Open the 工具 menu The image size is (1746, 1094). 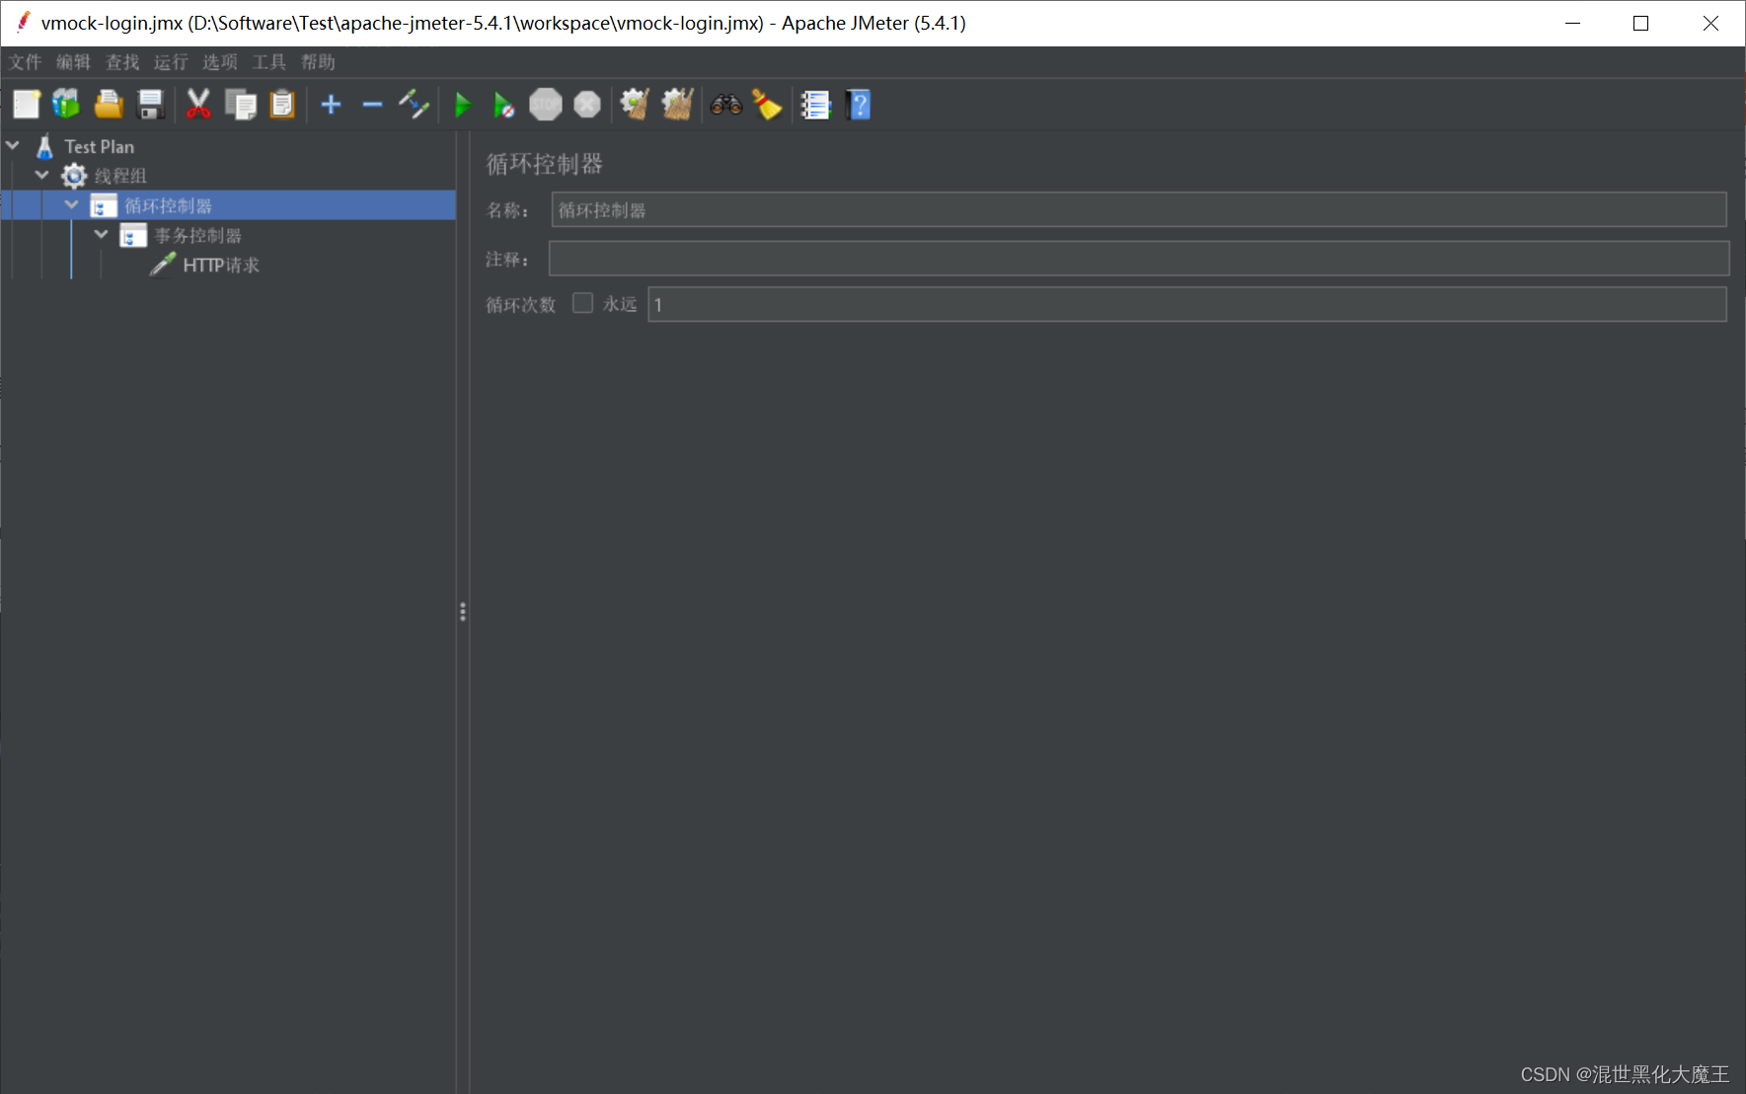tap(268, 62)
